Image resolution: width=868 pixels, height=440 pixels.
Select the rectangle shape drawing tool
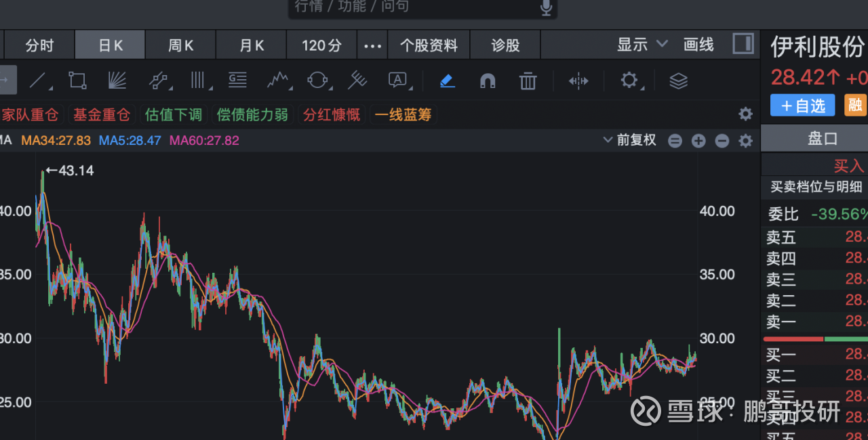pos(77,81)
